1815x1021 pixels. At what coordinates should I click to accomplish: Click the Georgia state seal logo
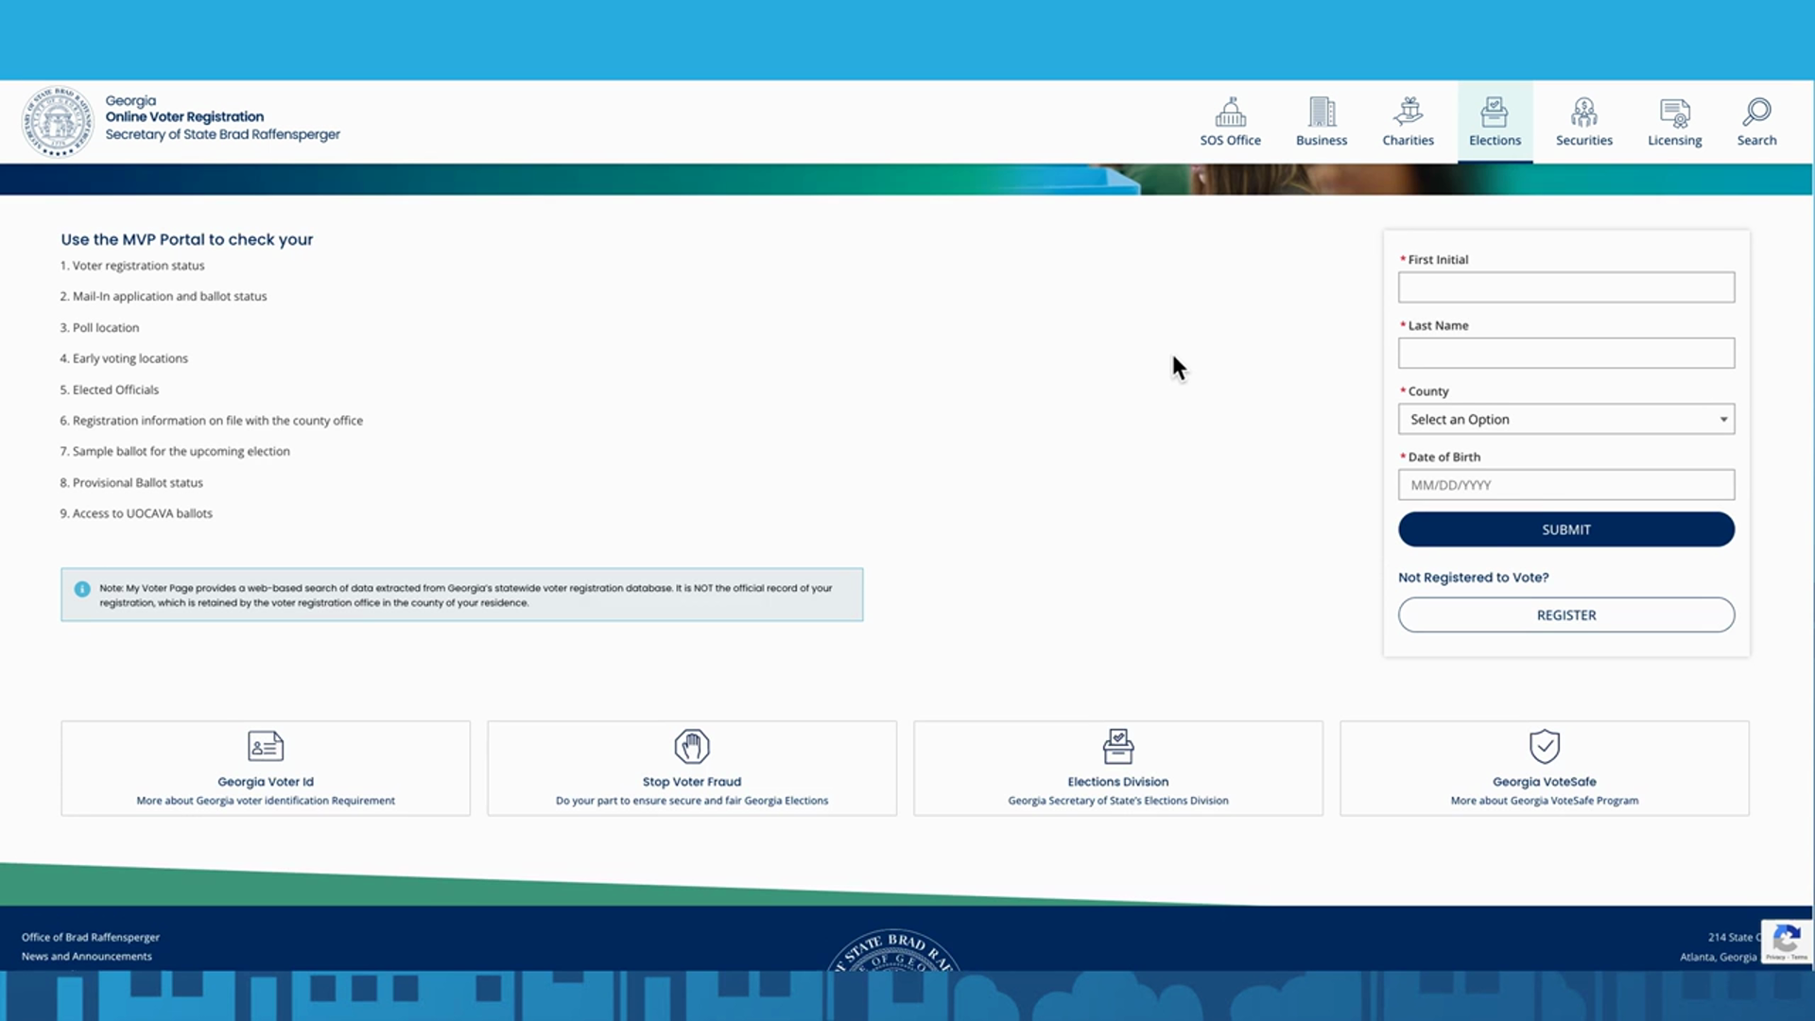point(58,122)
